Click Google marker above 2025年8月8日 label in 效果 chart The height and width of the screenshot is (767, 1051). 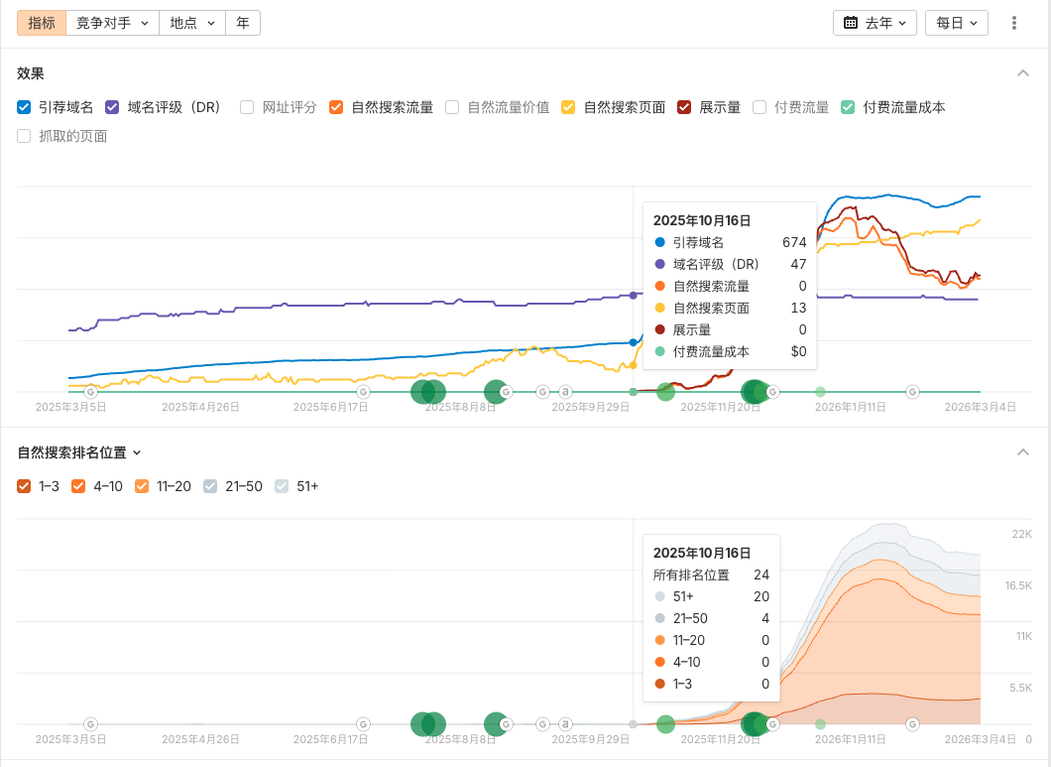pyautogui.click(x=506, y=392)
